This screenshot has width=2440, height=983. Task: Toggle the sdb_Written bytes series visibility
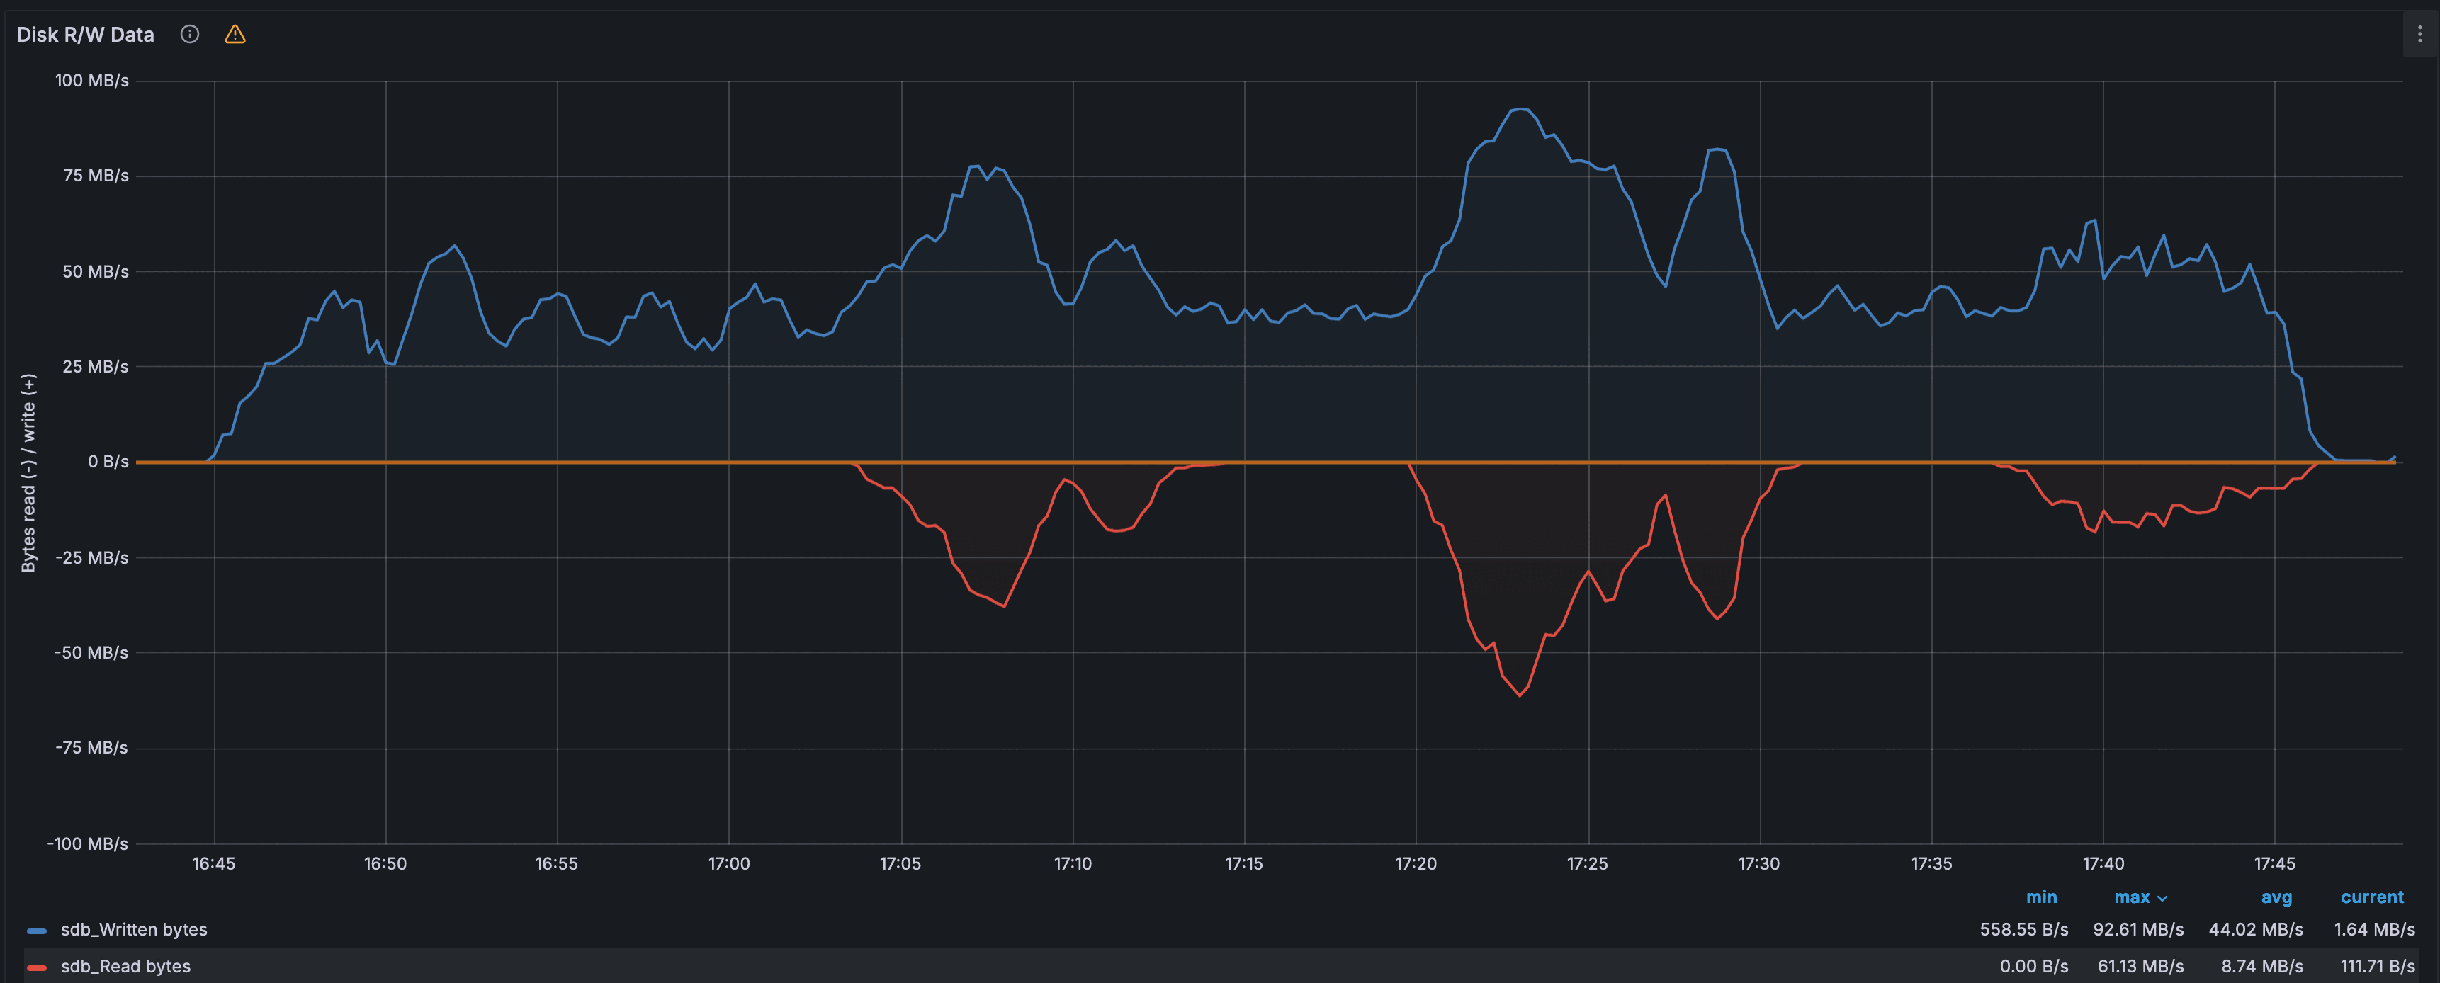(134, 929)
